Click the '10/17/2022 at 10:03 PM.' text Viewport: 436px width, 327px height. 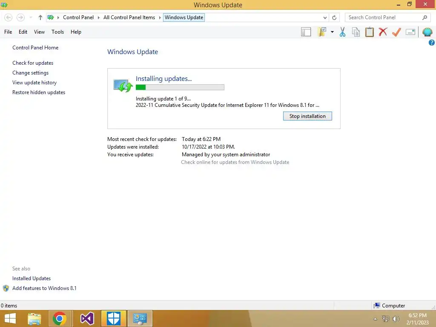208,147
